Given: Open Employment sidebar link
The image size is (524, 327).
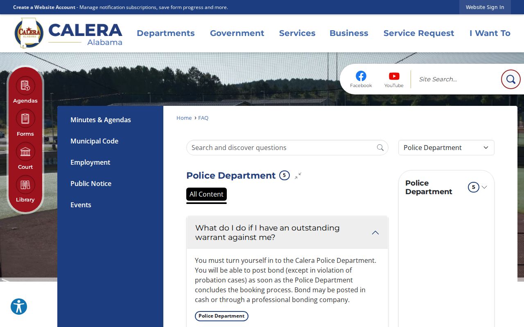Looking at the screenshot, I should point(90,162).
